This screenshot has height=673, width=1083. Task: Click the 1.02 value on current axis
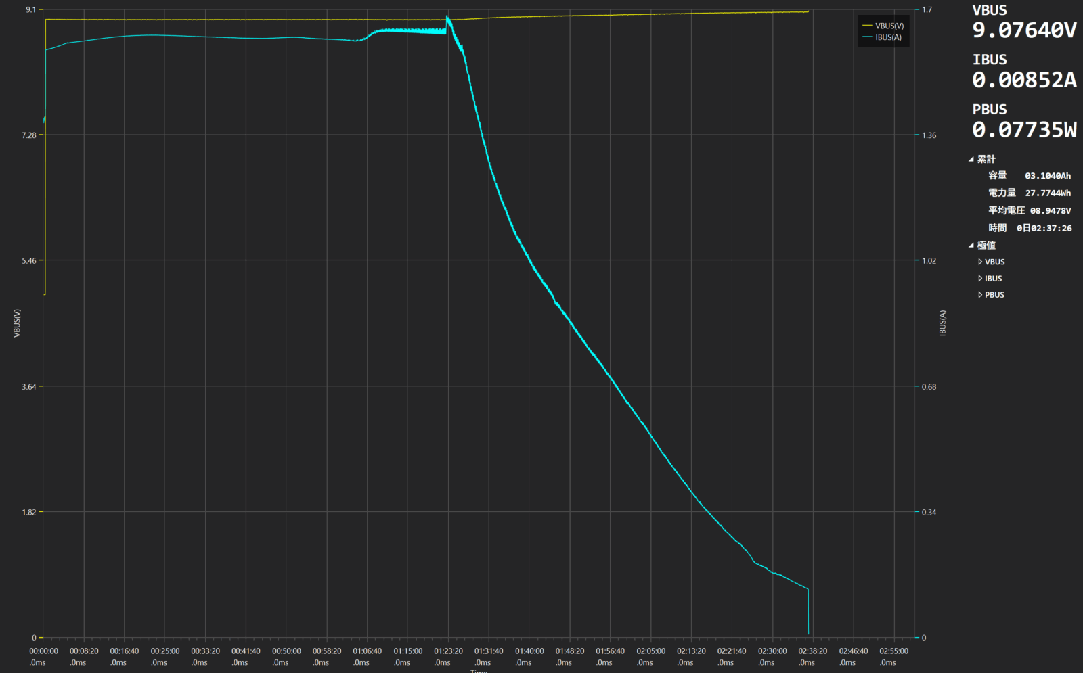point(929,261)
